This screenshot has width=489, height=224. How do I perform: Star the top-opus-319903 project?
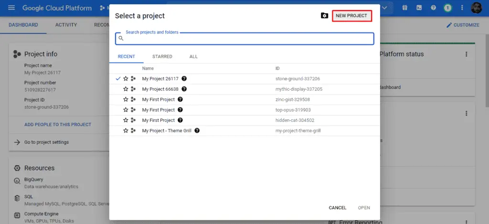point(126,110)
